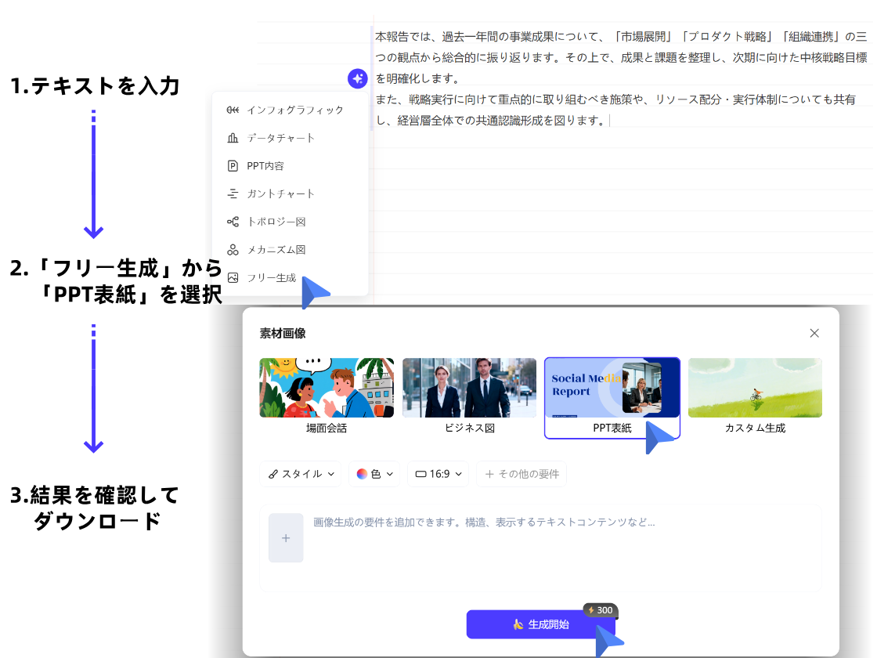877x658 pixels.
Task: Open the 色 color dropdown
Action: click(x=374, y=473)
